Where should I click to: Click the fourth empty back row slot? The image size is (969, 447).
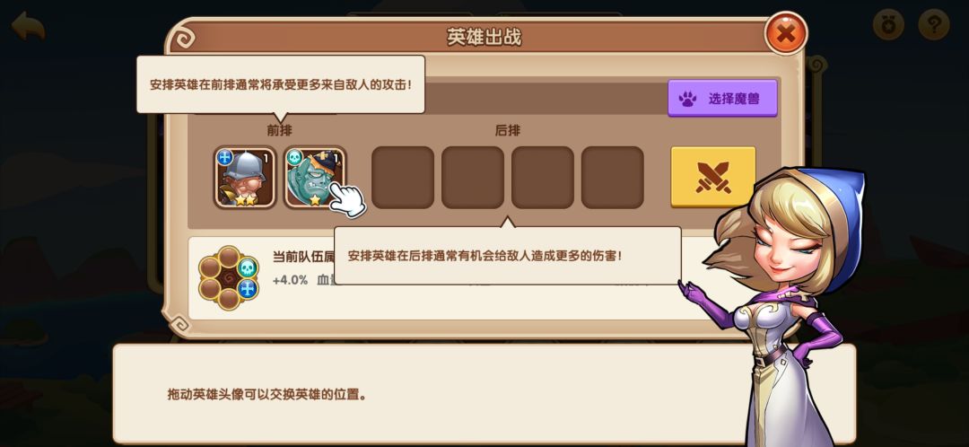click(x=613, y=177)
